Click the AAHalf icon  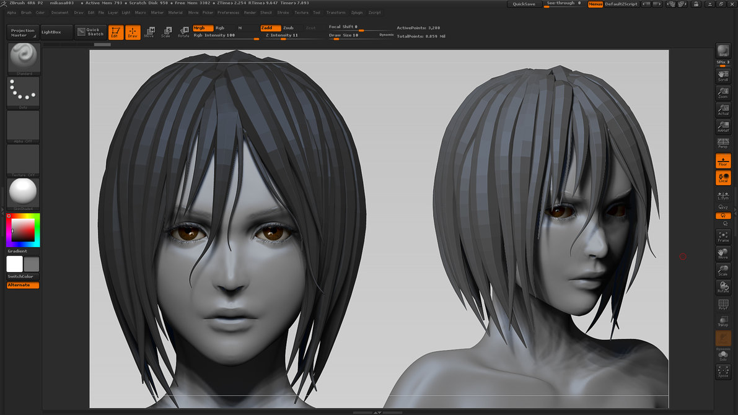point(723,127)
